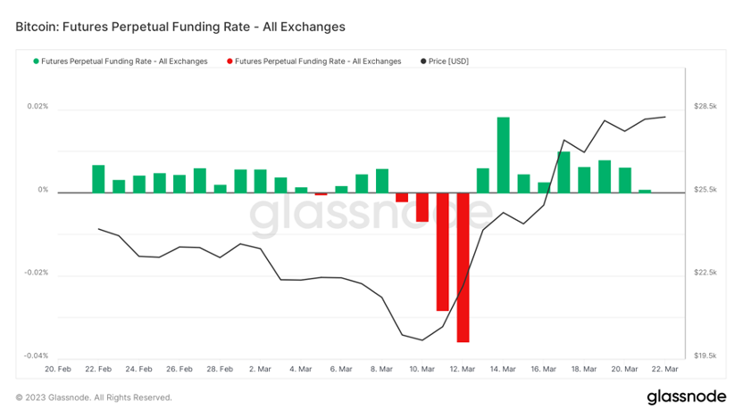Image resolution: width=743 pixels, height=417 pixels.
Task: Click the '10. Mar' date axis label
Action: coord(422,369)
